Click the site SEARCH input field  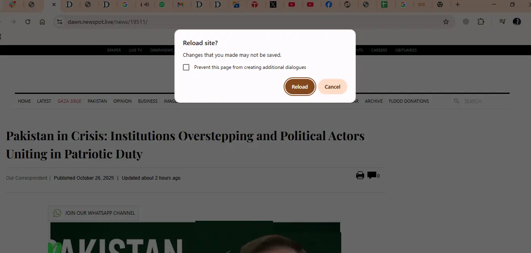(x=483, y=101)
